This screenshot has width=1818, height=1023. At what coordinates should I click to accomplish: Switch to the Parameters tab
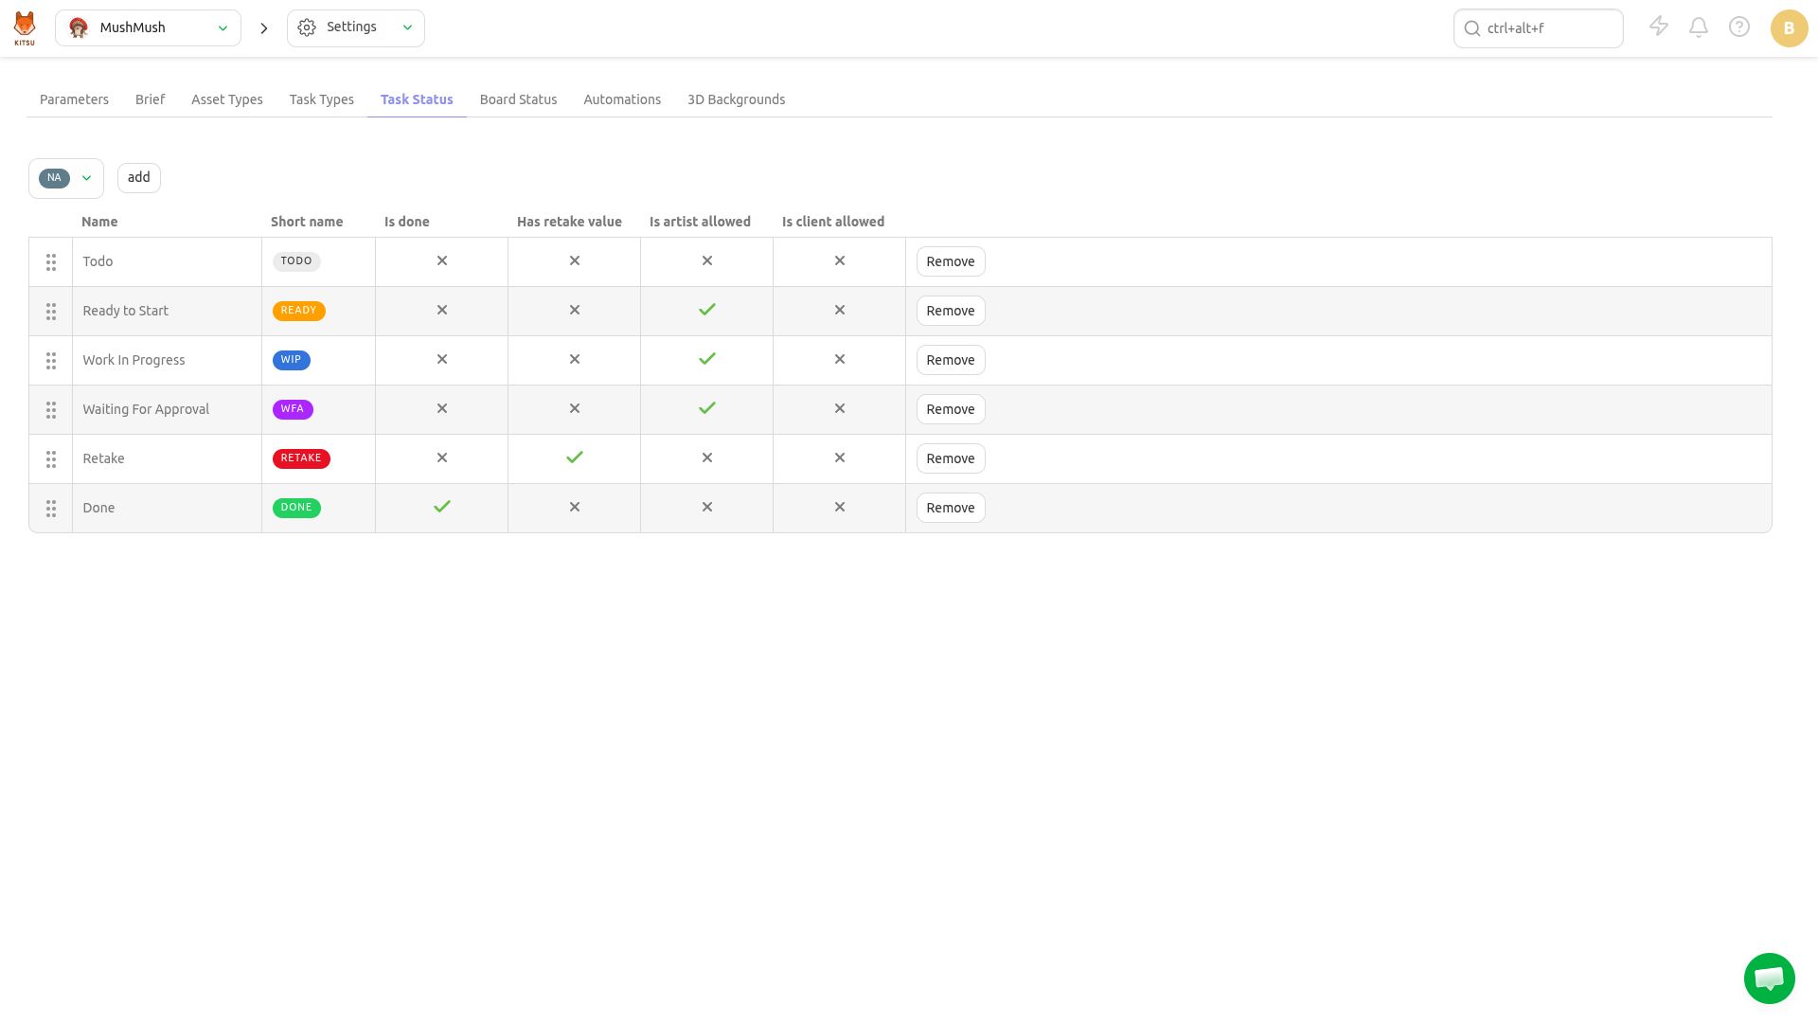[x=74, y=99]
